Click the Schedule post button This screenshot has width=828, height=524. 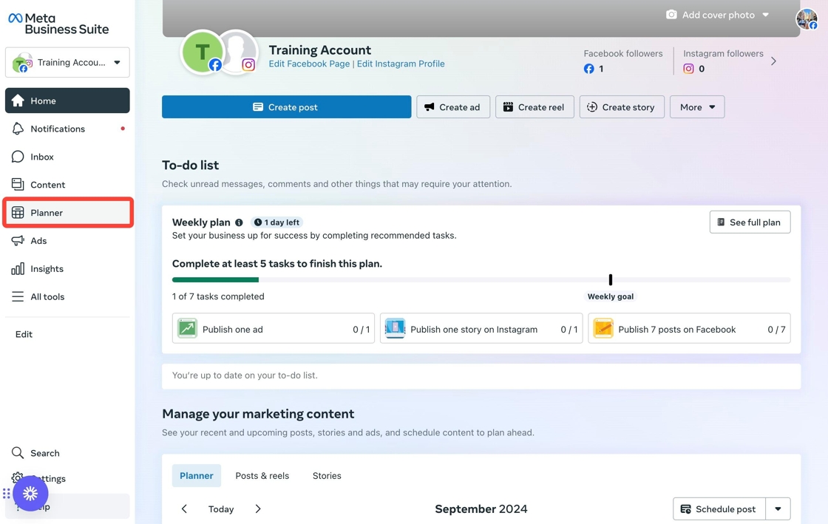719,508
